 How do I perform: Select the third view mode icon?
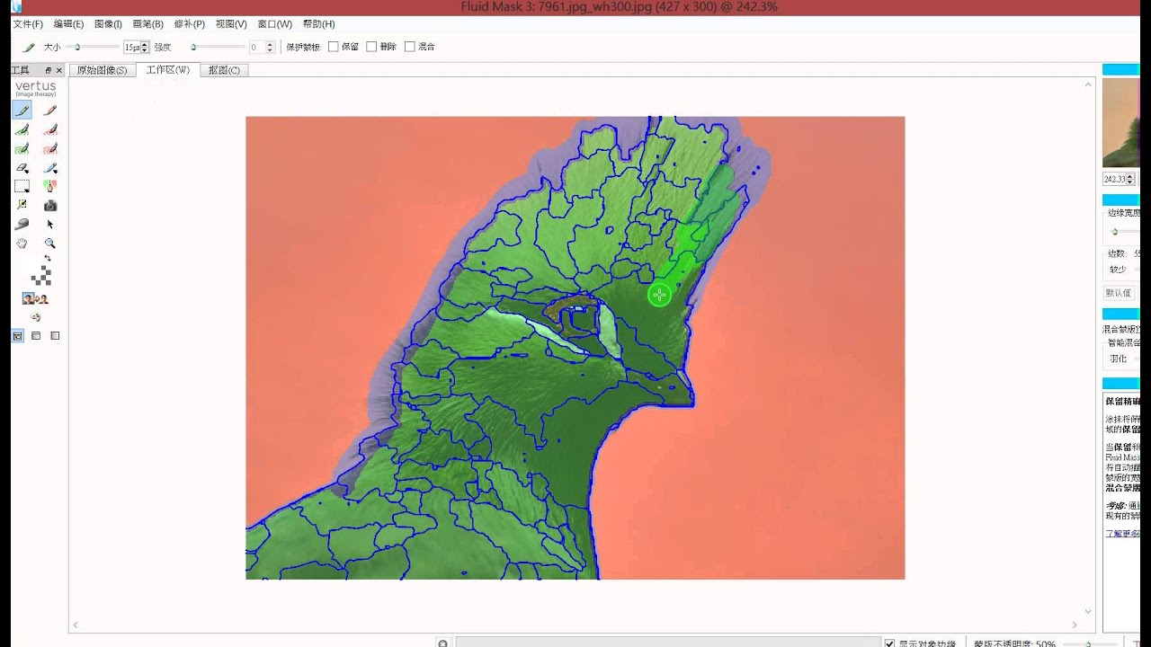55,335
